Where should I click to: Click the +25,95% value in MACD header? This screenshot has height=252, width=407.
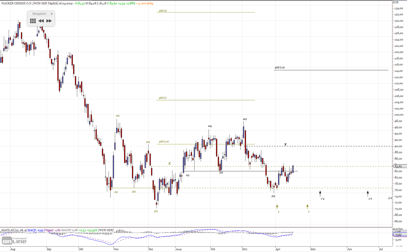pyautogui.click(x=92, y=230)
